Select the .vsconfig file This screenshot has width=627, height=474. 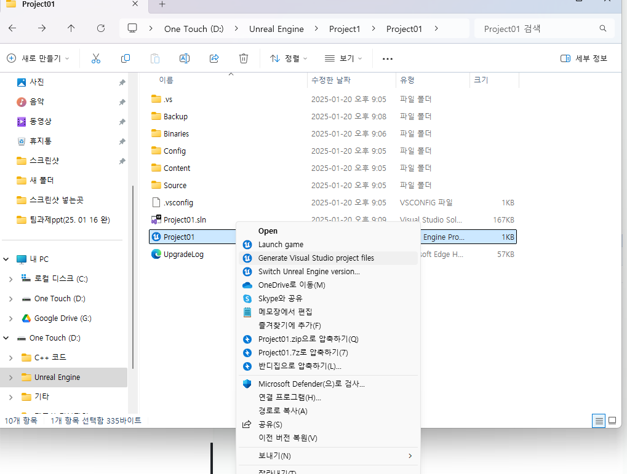pos(178,203)
